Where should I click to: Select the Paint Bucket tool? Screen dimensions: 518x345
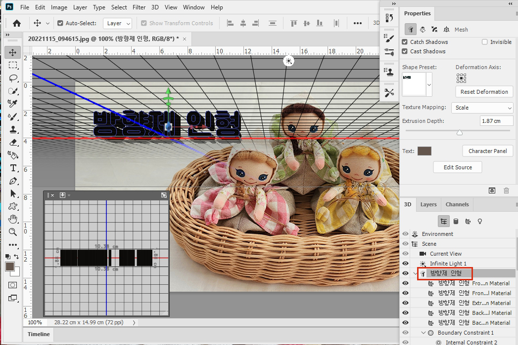pos(12,155)
